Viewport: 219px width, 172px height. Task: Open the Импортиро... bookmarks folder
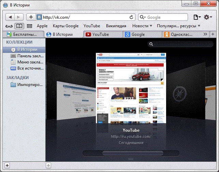tap(24, 85)
